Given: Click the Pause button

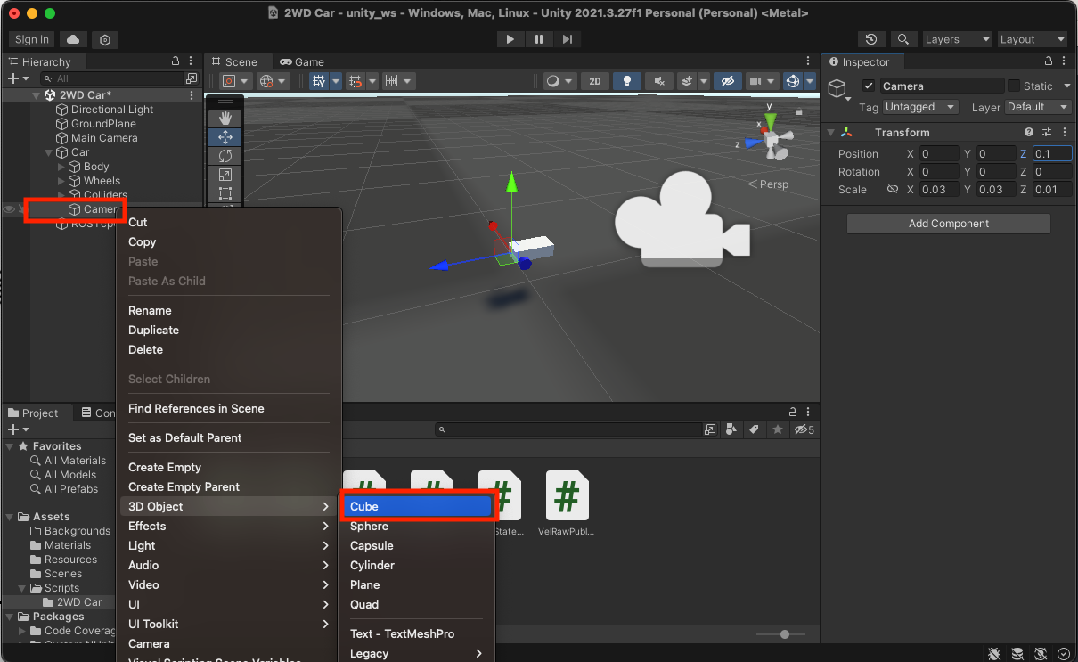Looking at the screenshot, I should pos(539,39).
